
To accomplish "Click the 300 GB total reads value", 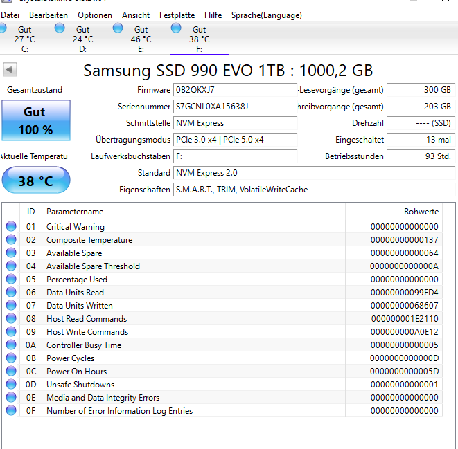I will point(421,90).
